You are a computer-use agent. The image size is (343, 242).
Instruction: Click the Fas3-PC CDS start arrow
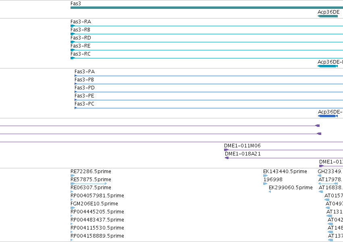tap(76, 108)
